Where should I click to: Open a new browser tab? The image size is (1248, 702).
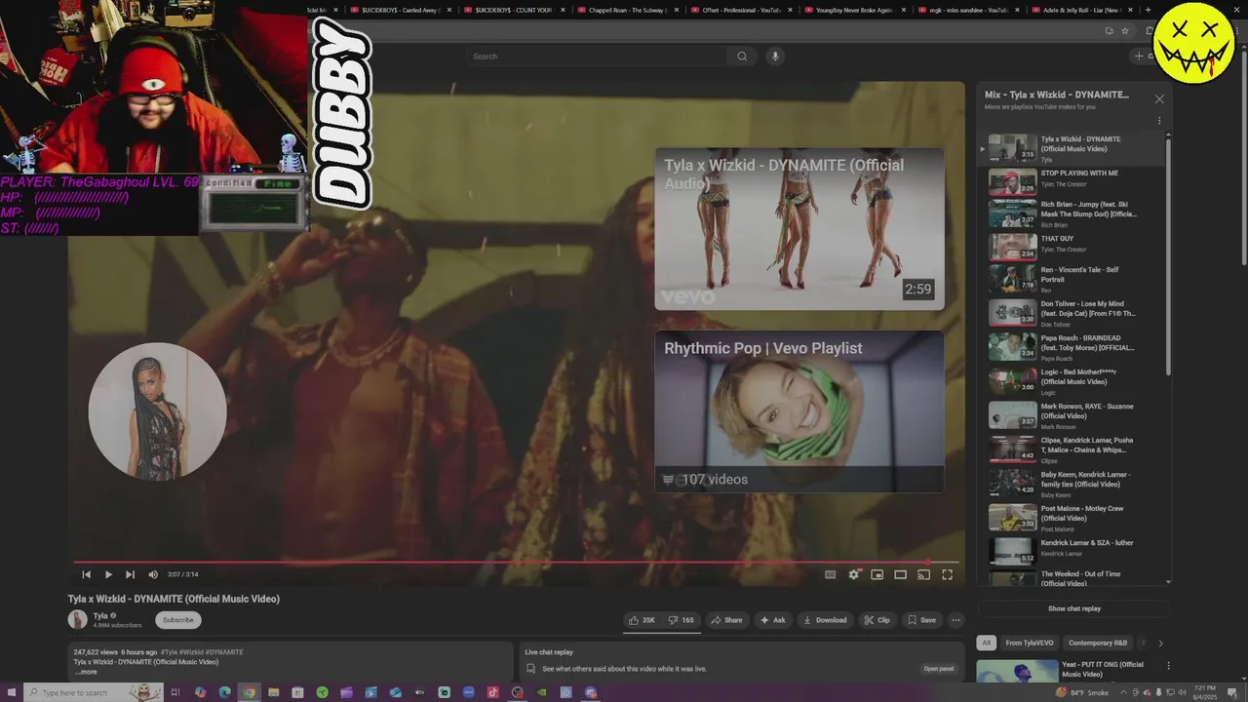click(x=1148, y=10)
